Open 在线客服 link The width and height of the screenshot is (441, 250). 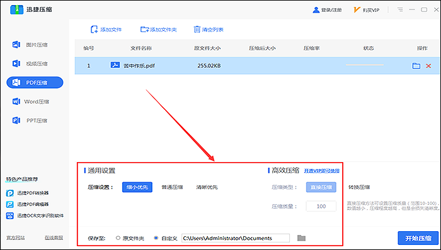point(54,237)
